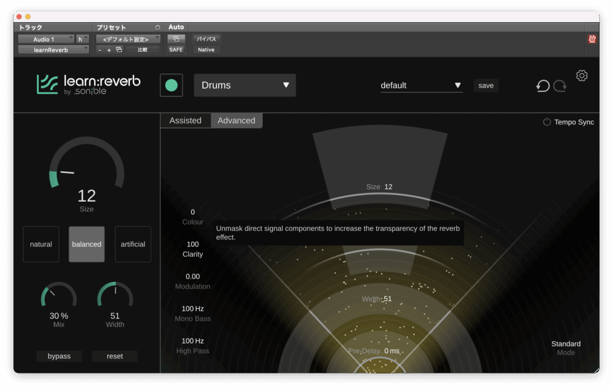Click the Width 51 label in the reverb display
This screenshot has height=389, width=613.
377,299
